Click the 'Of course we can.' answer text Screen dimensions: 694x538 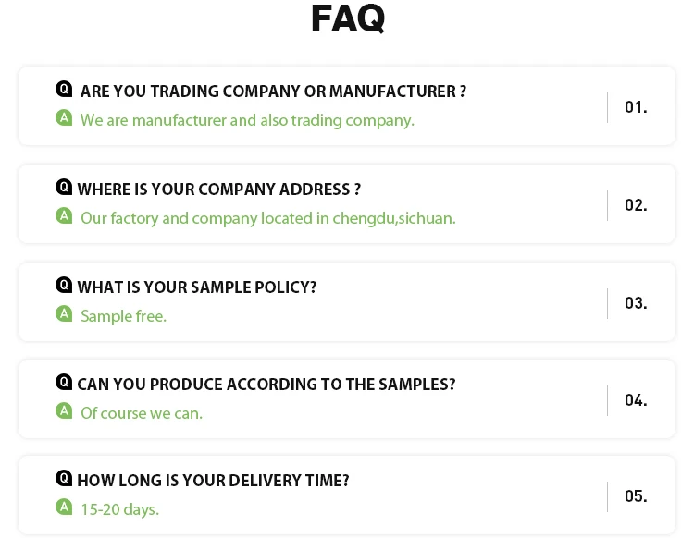[x=142, y=413]
